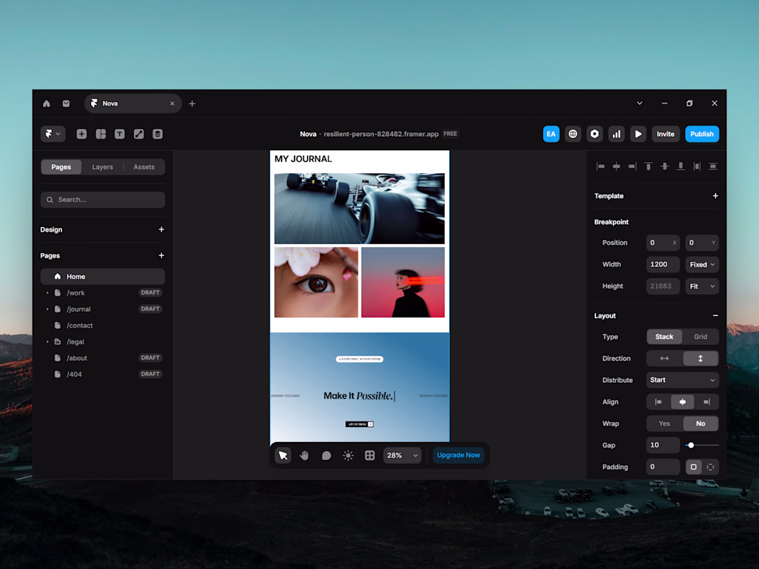The image size is (759, 569).
Task: Set Direction to horizontal
Action: click(664, 359)
